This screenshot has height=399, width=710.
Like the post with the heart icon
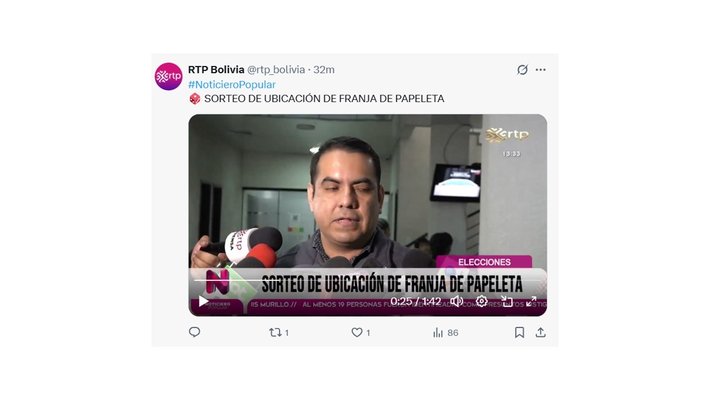click(361, 332)
